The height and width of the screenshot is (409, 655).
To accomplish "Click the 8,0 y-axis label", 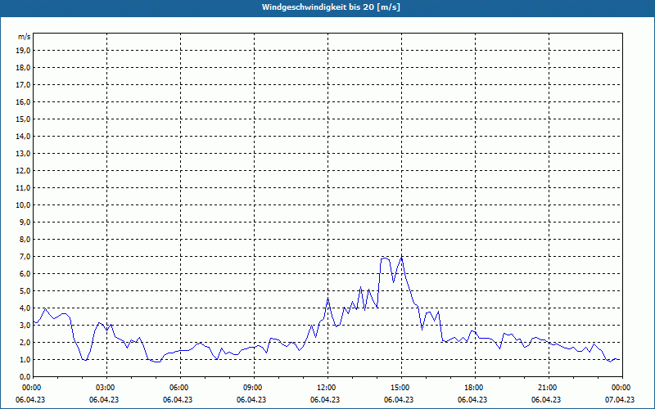I will pyautogui.click(x=25, y=239).
